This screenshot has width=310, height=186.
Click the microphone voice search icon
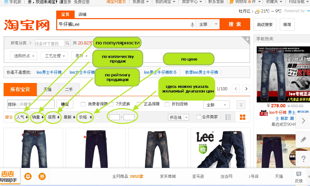click(x=192, y=25)
